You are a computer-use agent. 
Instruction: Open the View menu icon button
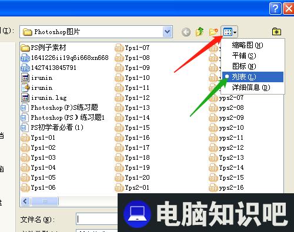[x=229, y=32]
